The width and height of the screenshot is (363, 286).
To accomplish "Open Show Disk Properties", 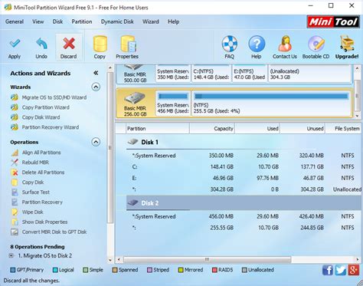I will (x=44, y=222).
